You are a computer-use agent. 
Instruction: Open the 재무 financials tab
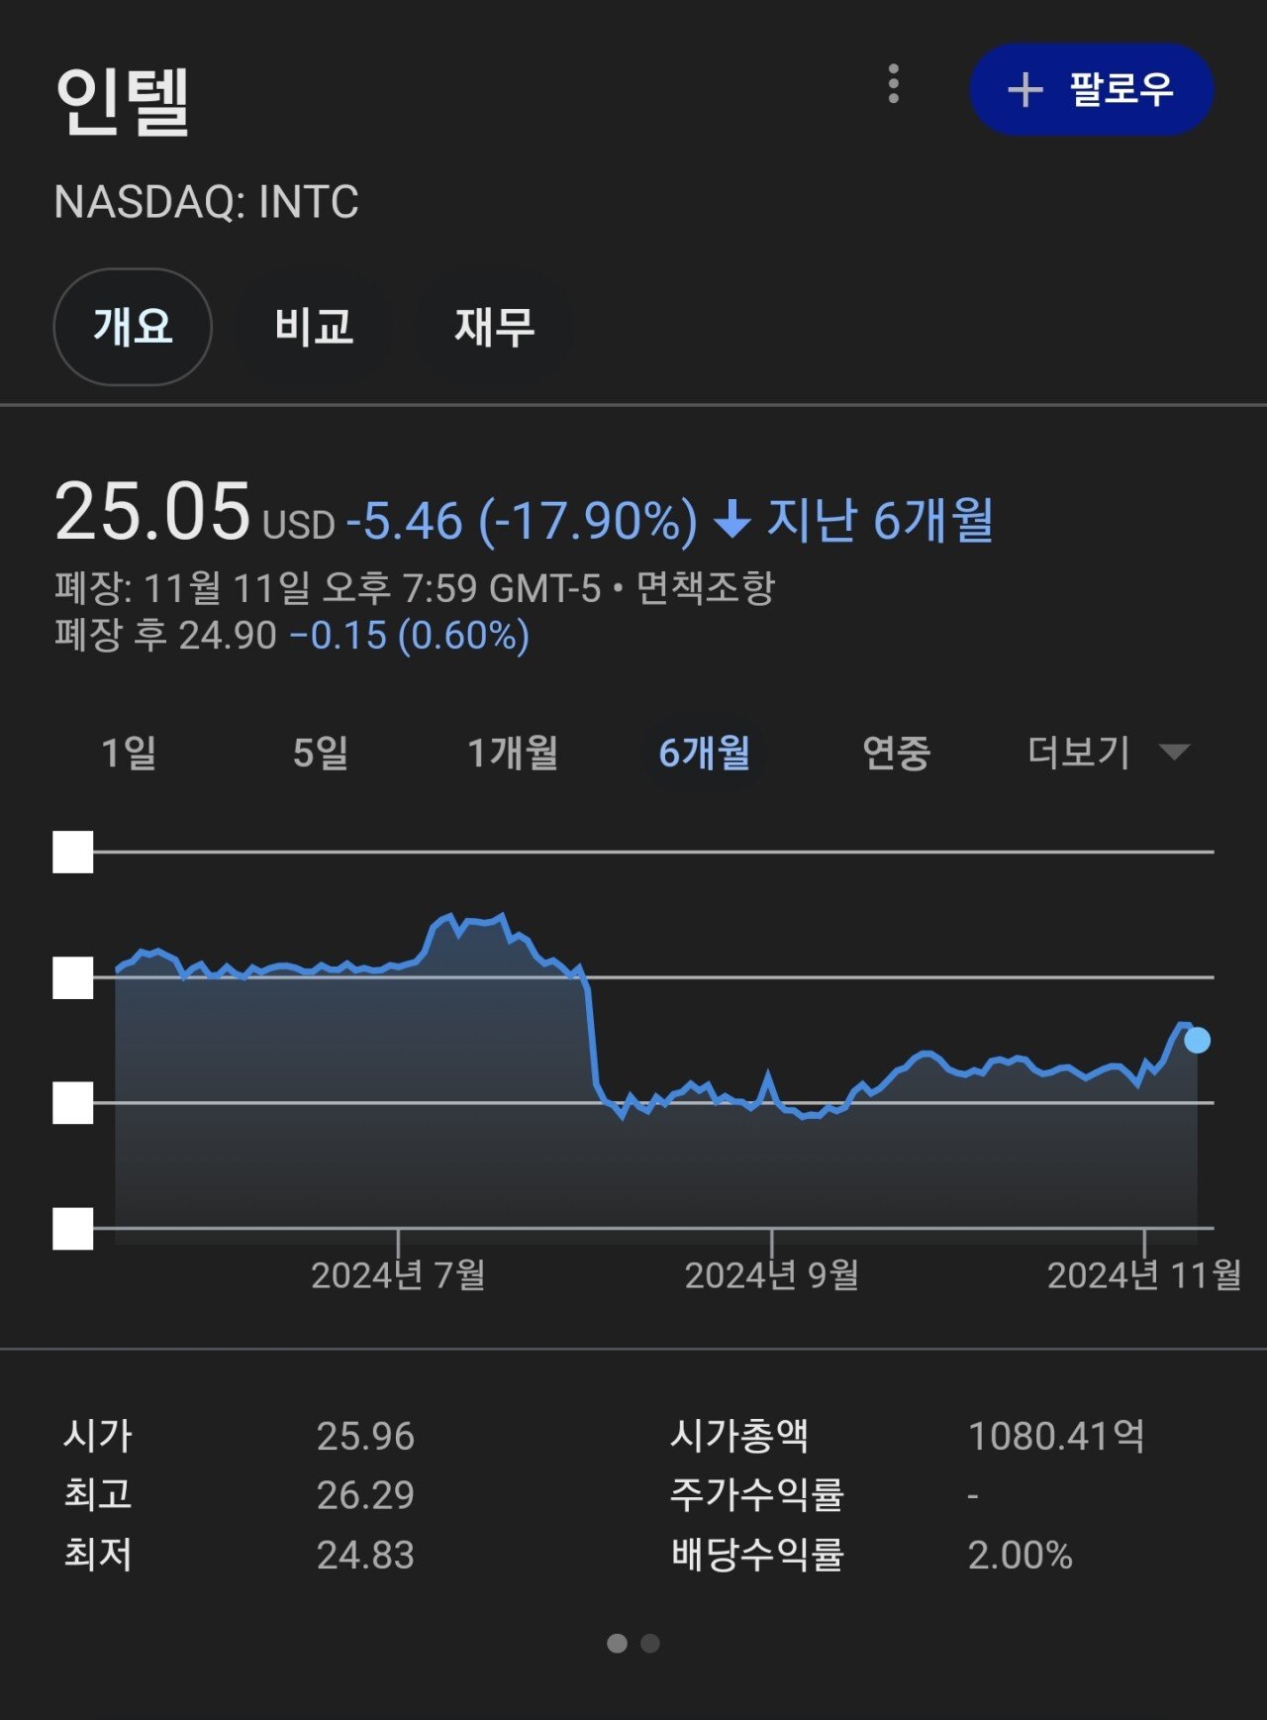[495, 327]
